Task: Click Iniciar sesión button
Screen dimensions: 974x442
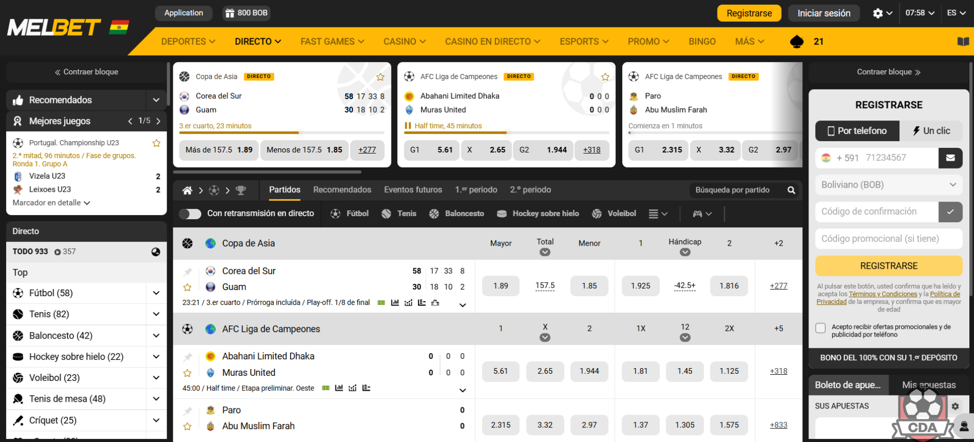Action: pyautogui.click(x=823, y=13)
